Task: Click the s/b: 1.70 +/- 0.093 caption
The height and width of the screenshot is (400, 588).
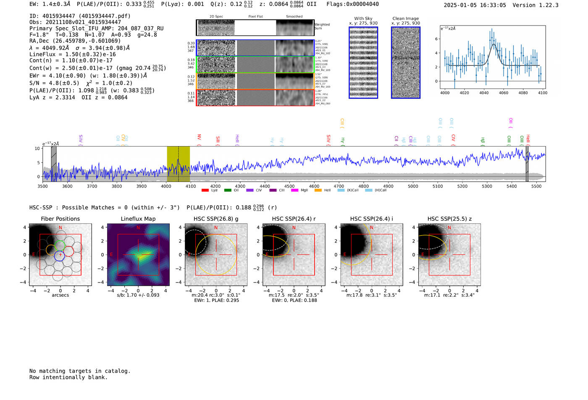Action: coord(138,295)
